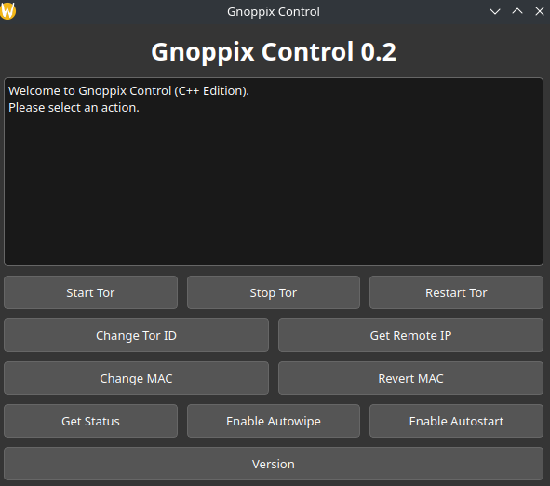Click the 'Welcome to Gnoppix Control' line
The image size is (550, 486).
[x=128, y=90]
